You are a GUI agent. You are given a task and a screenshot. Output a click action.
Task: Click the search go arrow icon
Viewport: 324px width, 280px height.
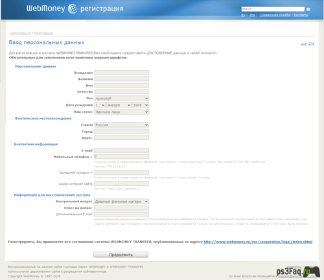coord(308,9)
